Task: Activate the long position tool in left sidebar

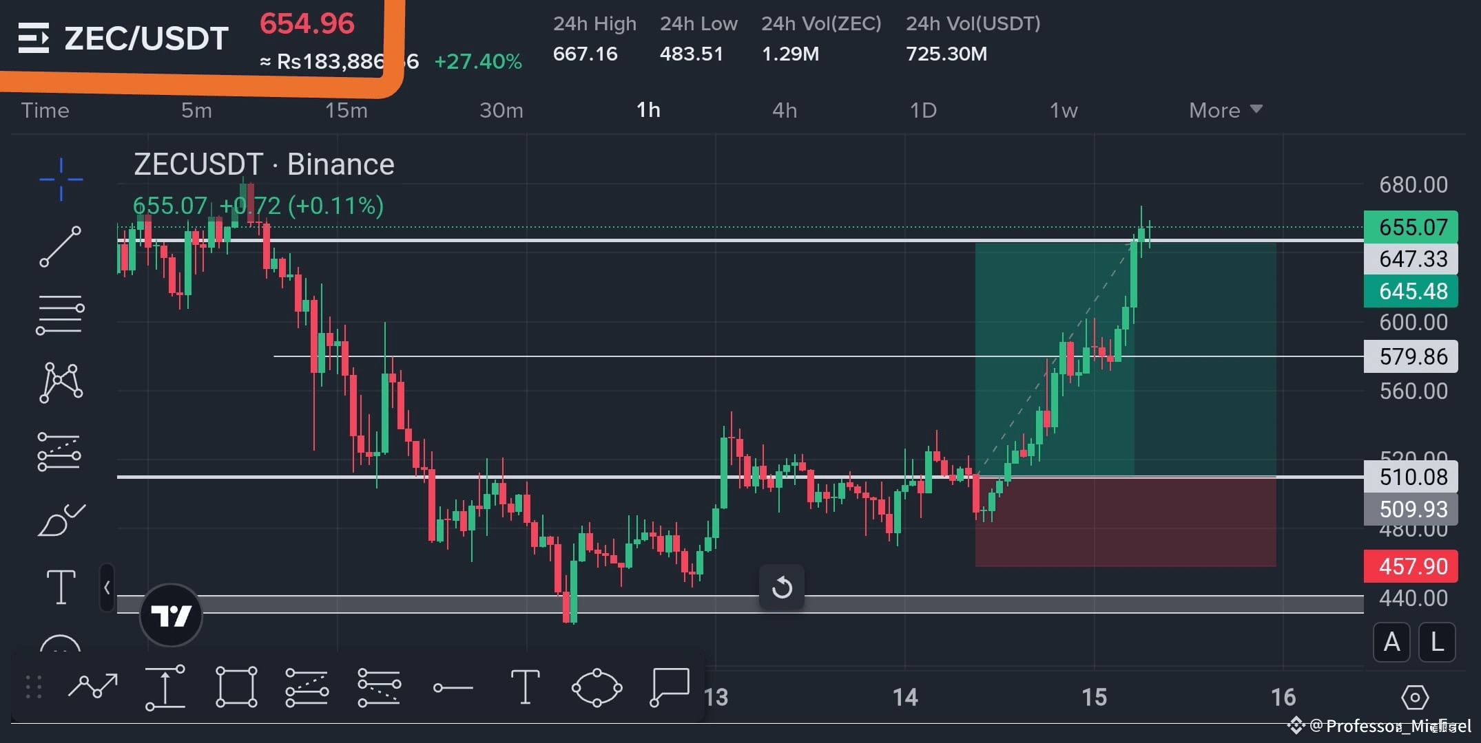Action: point(59,451)
